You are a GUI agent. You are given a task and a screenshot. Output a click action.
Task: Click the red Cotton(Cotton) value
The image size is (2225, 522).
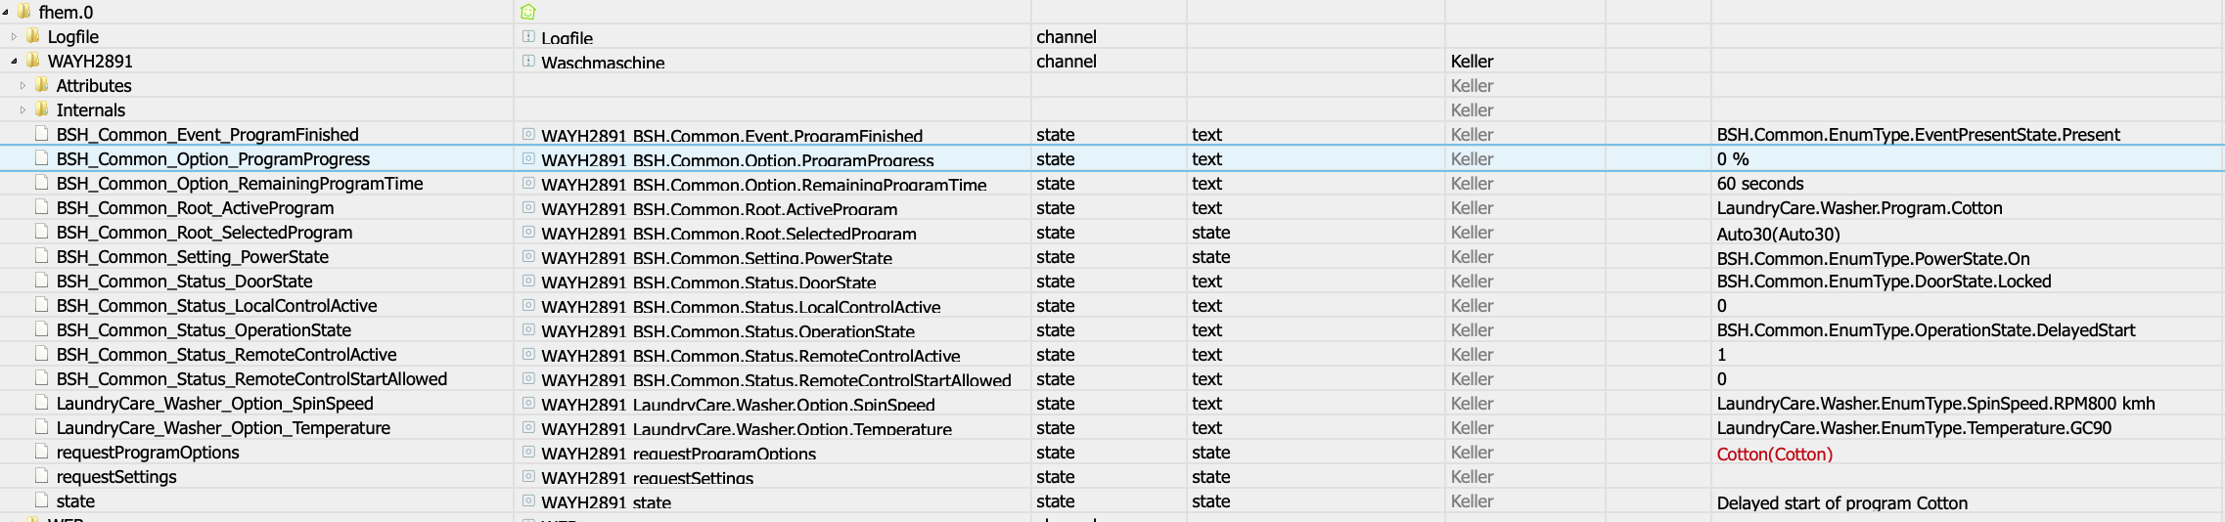coord(1774,454)
